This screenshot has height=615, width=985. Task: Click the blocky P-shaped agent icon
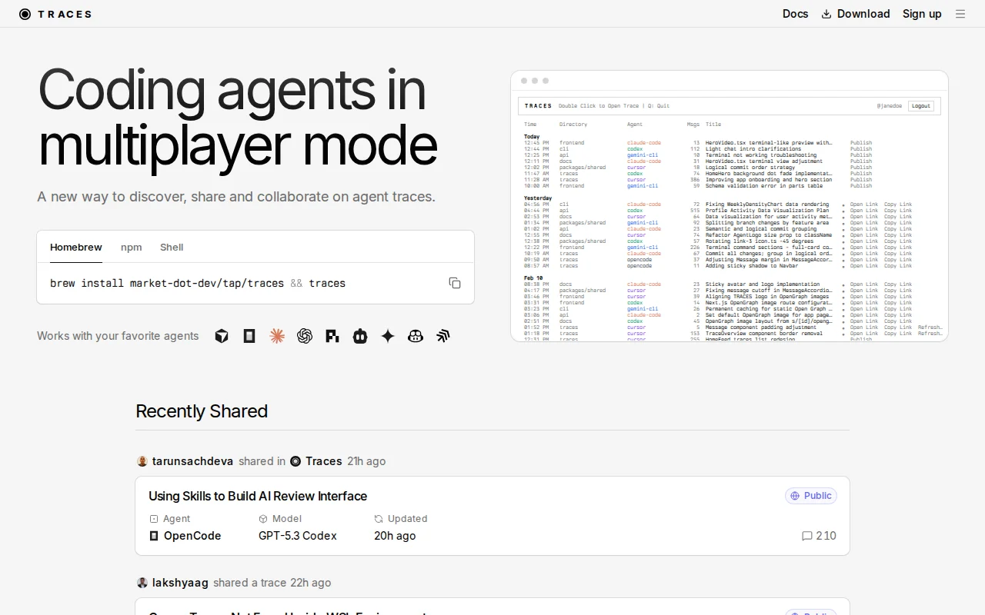pos(332,336)
